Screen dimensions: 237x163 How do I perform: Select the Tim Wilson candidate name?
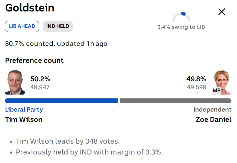(x=24, y=120)
